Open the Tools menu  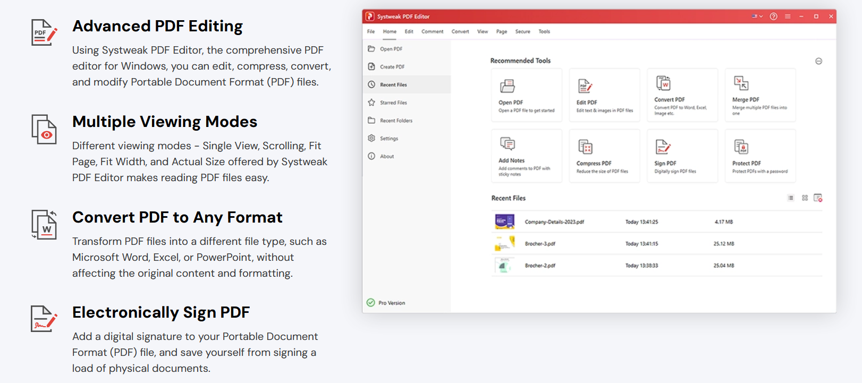click(x=544, y=31)
